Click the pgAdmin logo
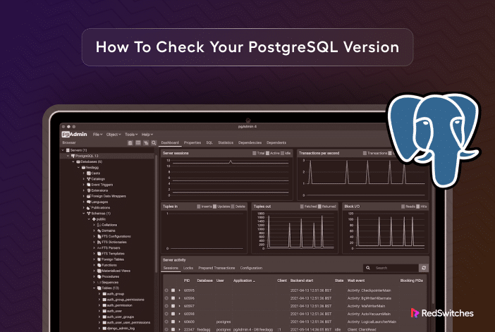Screen dimensions: 495x332 74,135
